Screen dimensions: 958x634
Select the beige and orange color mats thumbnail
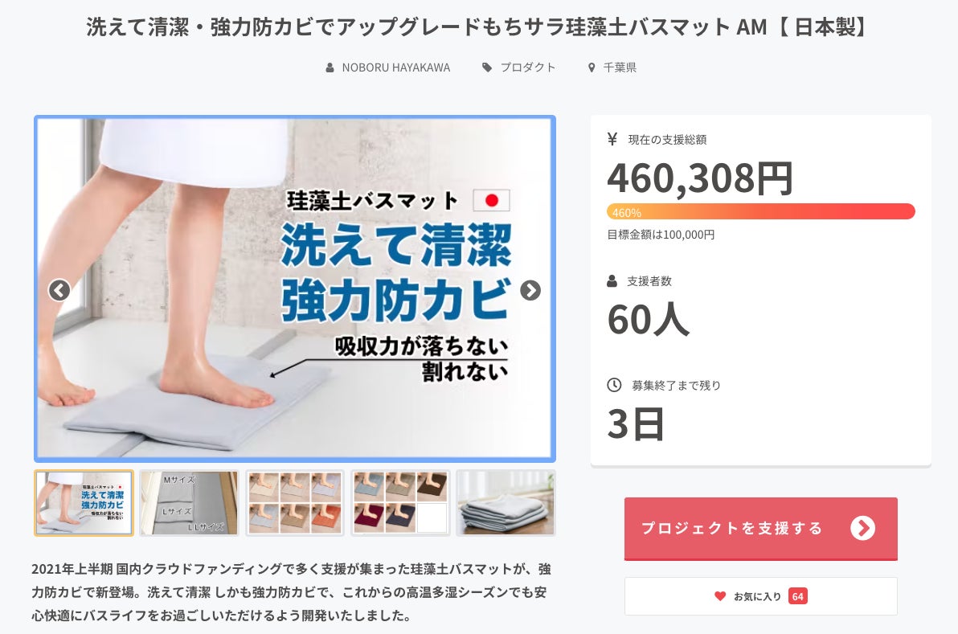(x=295, y=503)
